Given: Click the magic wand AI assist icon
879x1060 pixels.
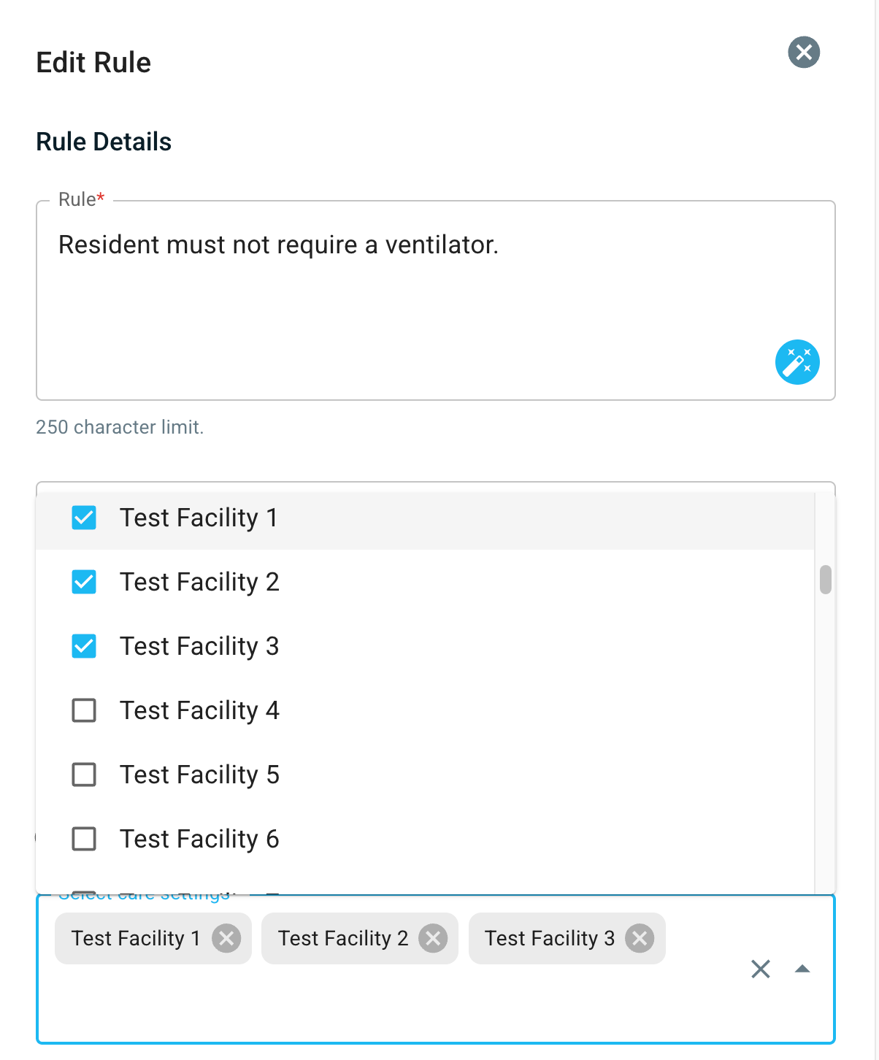Looking at the screenshot, I should [x=797, y=362].
